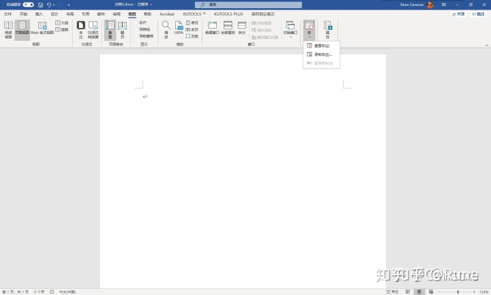Screen dimensions: 491x295
Task: Switch to Web Layout in status bar
Action: tap(431, 292)
